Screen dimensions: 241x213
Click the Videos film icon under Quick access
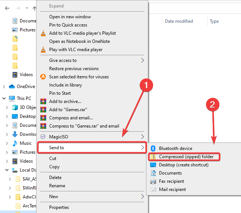[x=15, y=75]
